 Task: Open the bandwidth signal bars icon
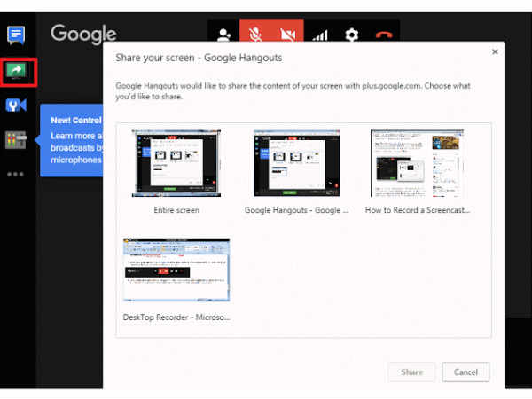pyautogui.click(x=320, y=35)
